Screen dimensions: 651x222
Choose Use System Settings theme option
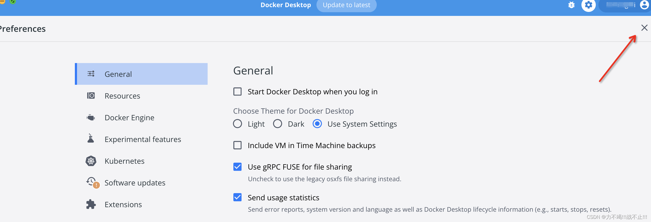(317, 124)
